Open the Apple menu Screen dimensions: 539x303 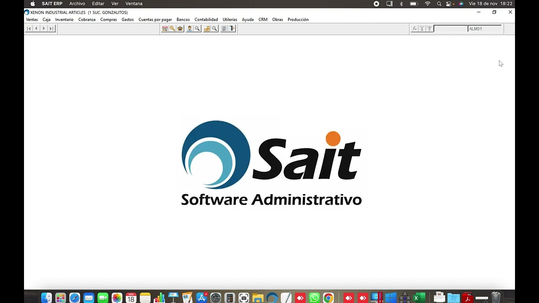point(32,4)
